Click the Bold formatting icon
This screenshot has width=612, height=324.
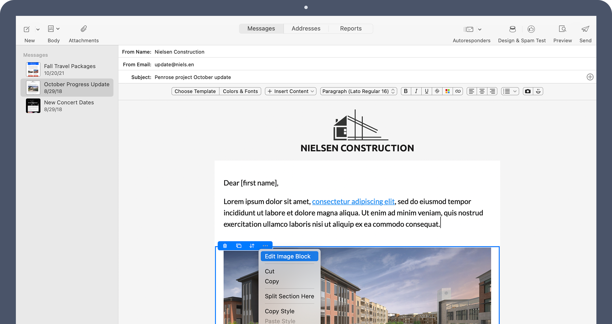[x=405, y=91]
